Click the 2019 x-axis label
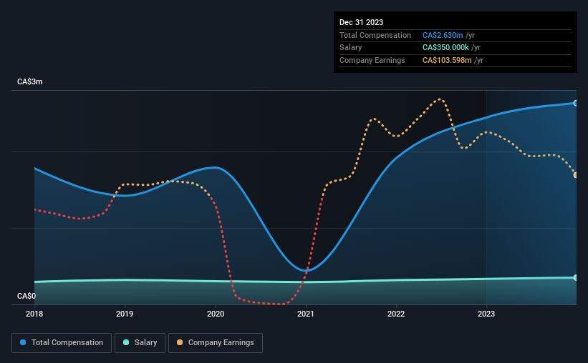The width and height of the screenshot is (588, 363). [x=125, y=314]
